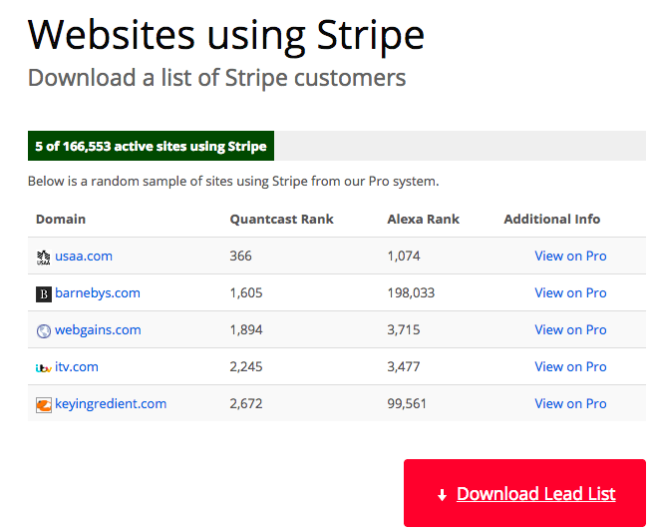This screenshot has width=655, height=532.
Task: Click Quantcast rank value 2,672
Action: tap(246, 403)
